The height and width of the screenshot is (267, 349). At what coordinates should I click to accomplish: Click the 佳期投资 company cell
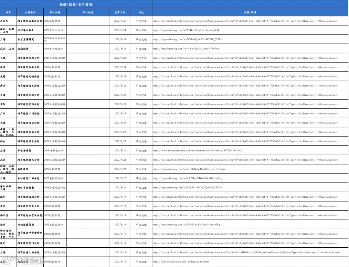[30, 49]
